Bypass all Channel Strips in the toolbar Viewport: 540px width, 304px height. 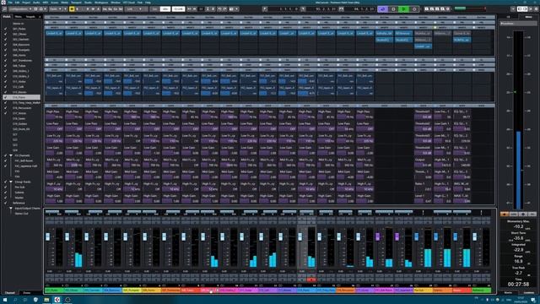[116, 9]
